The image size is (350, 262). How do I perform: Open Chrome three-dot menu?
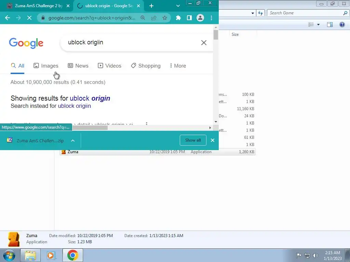pyautogui.click(x=211, y=18)
